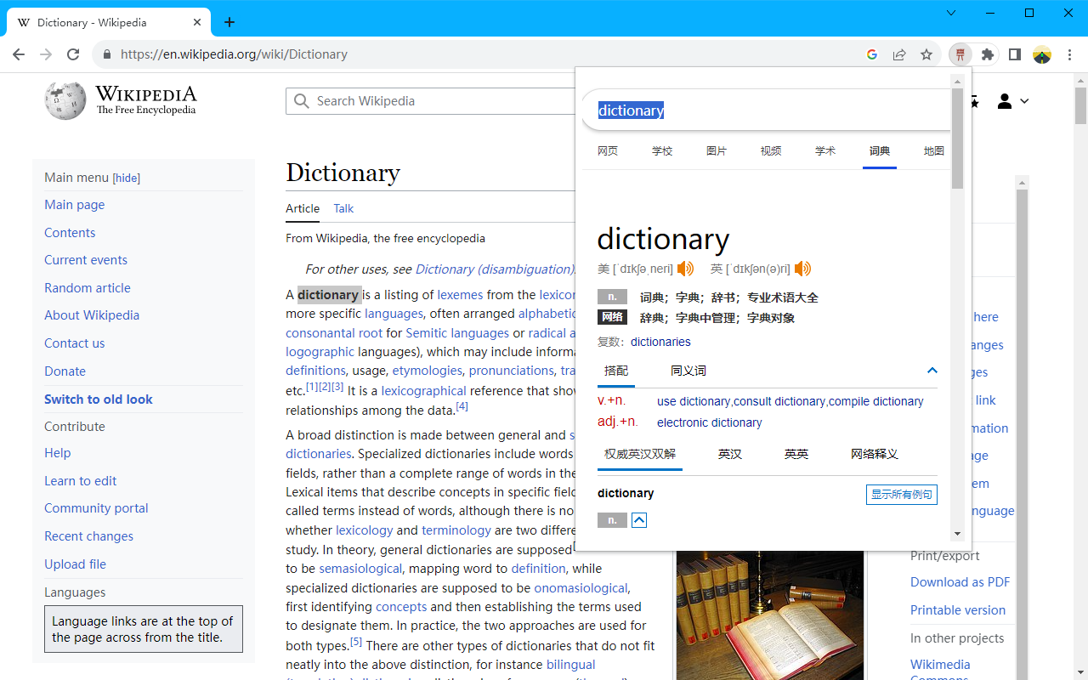Screen dimensions: 1088x680
Task: Switch to the 同义词 tab
Action: (688, 371)
